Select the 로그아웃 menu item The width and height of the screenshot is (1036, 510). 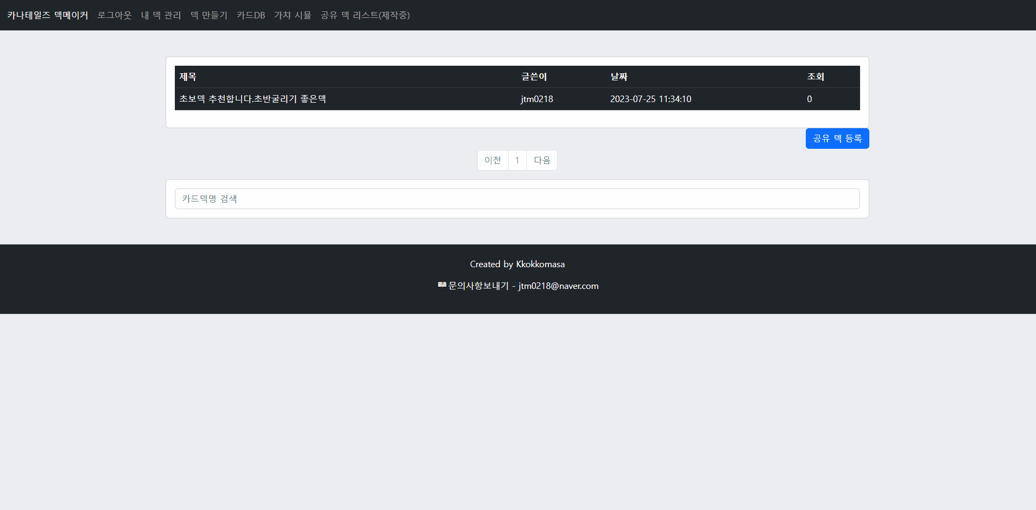coord(115,15)
